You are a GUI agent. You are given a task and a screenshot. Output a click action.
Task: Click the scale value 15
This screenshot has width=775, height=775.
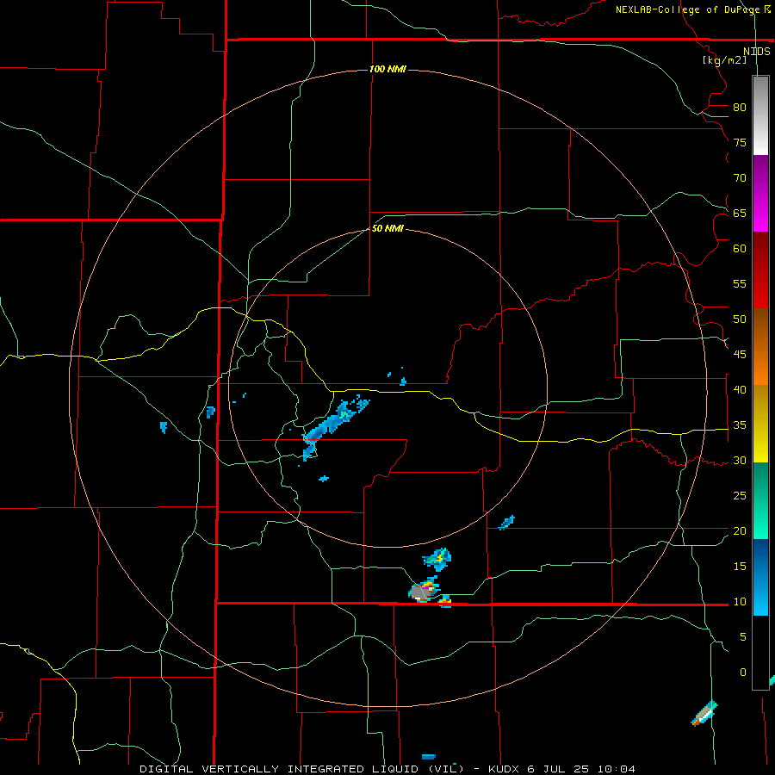click(740, 567)
